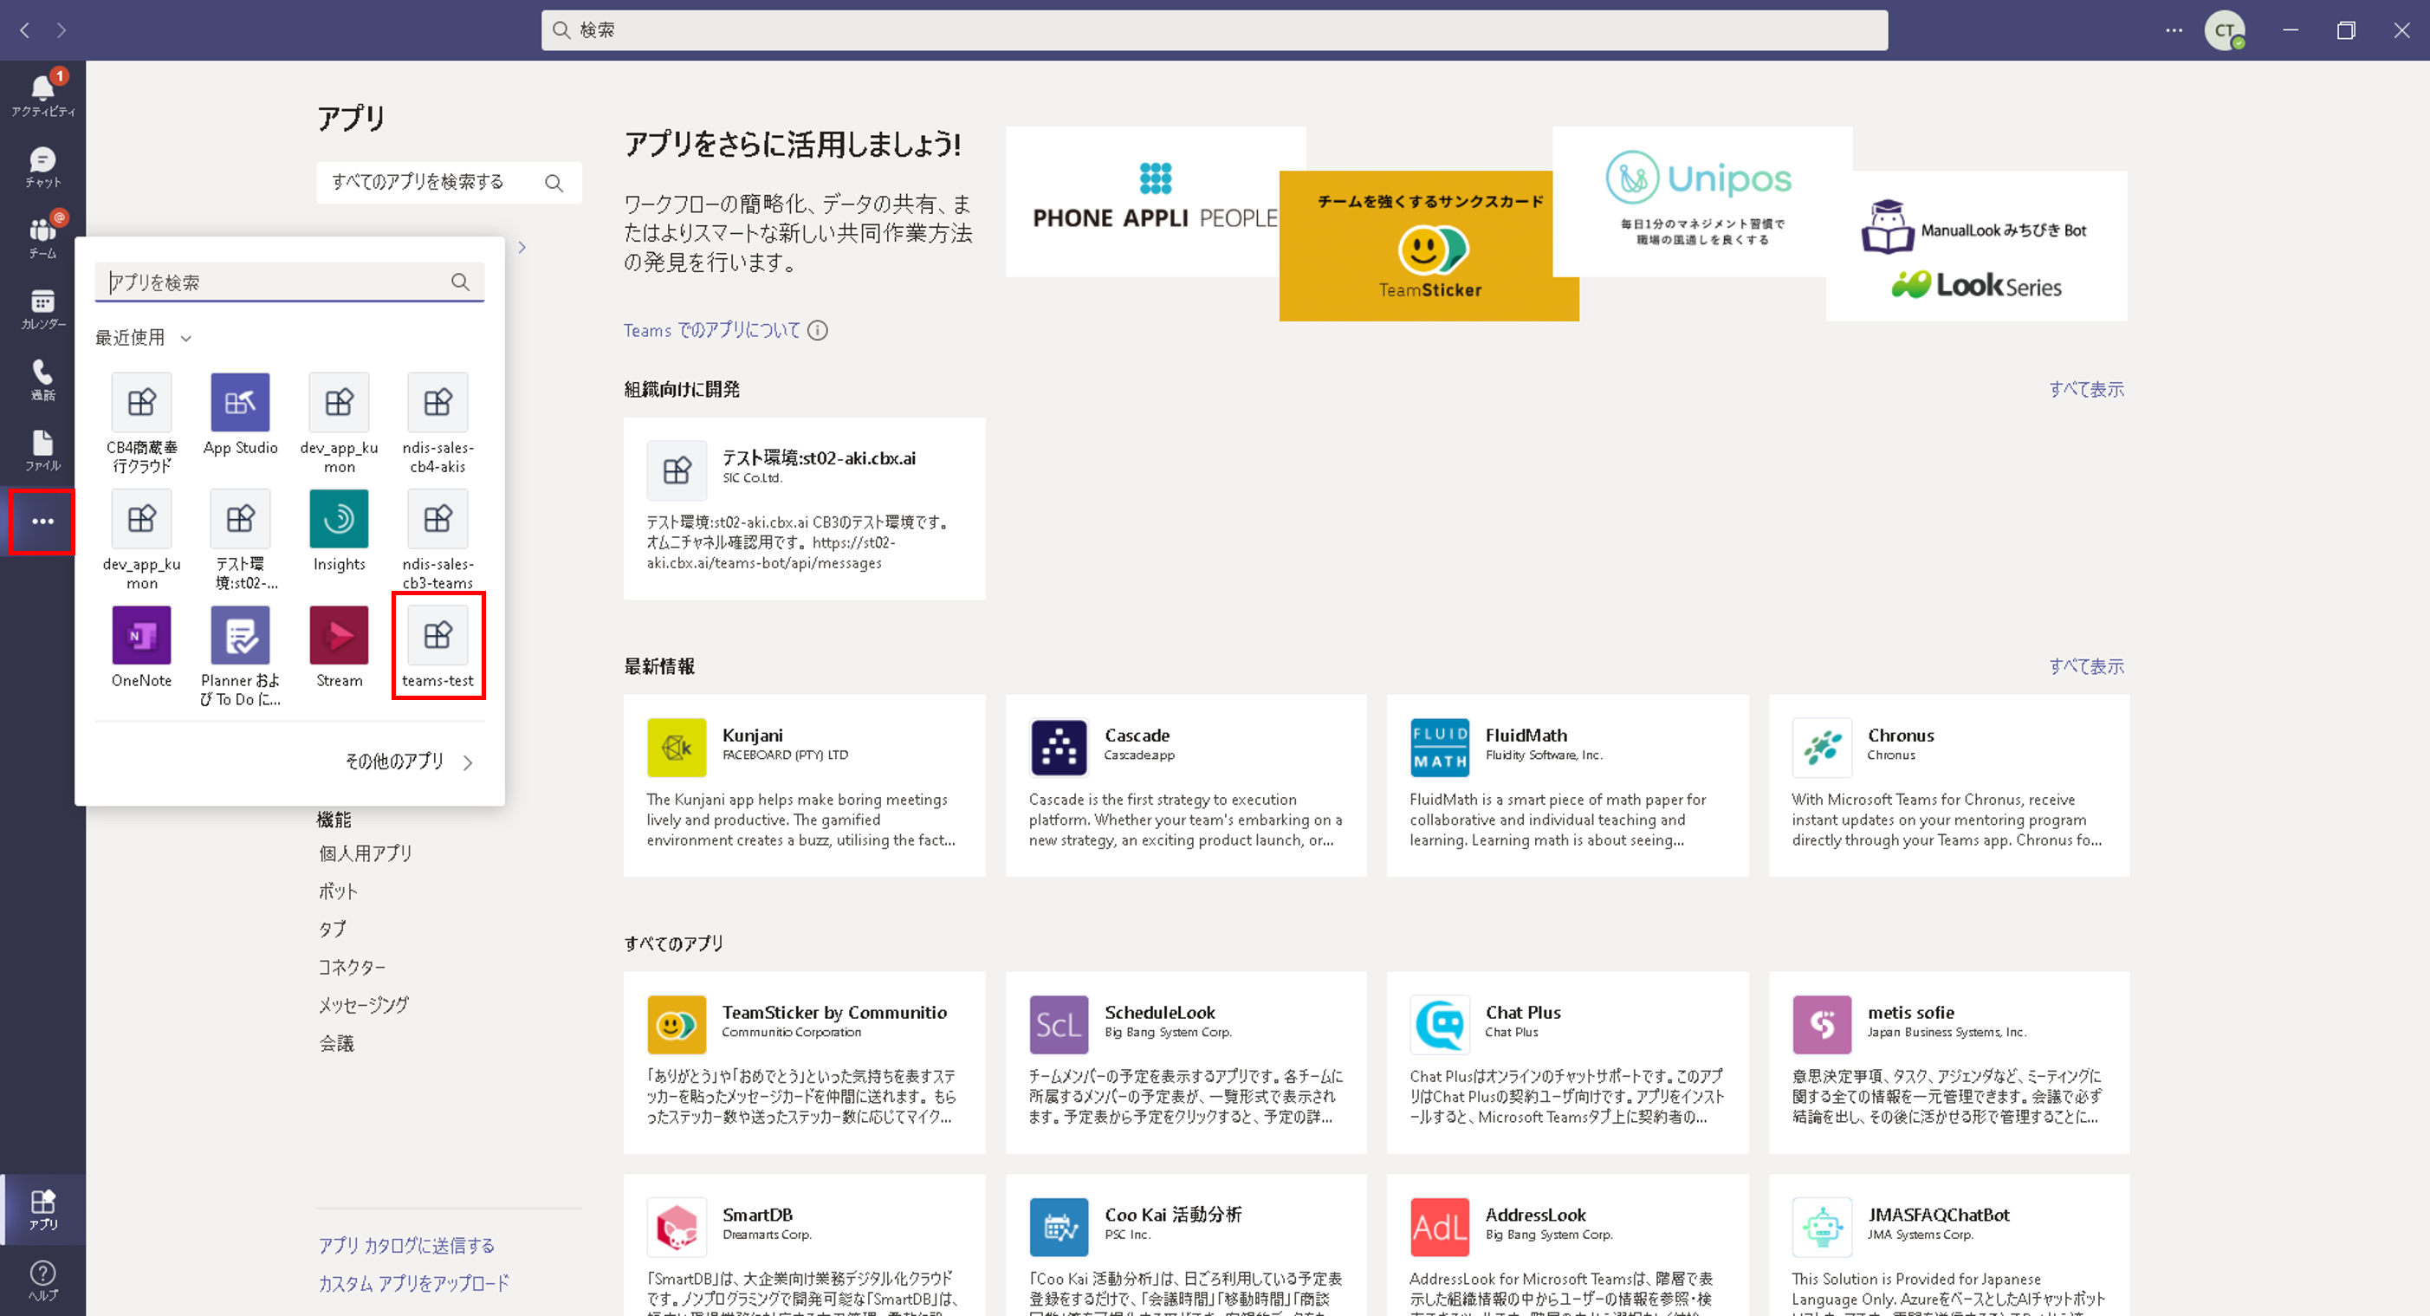
Task: Click Teams でのアプリについて link
Action: tap(711, 330)
